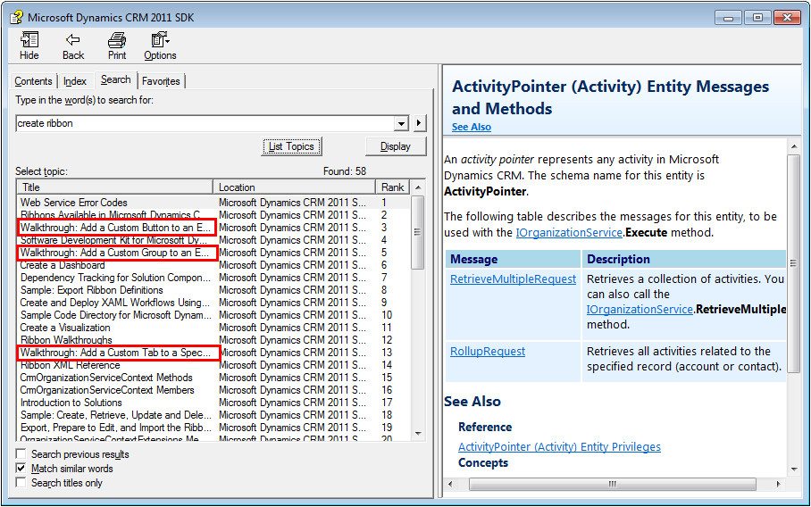Sort topics by Title column header
The image size is (811, 507).
[114, 187]
